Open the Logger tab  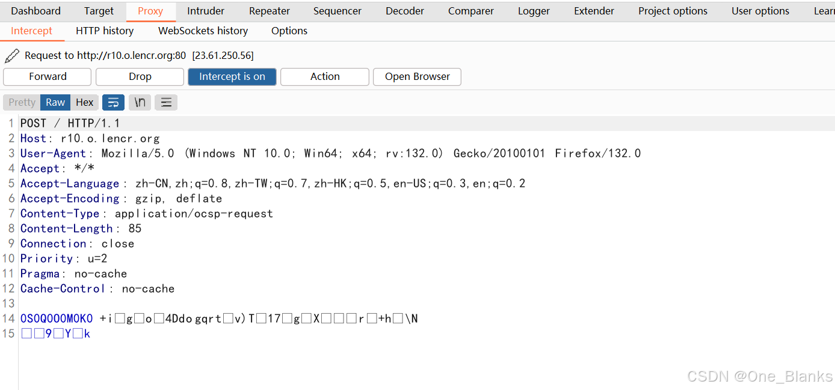(534, 11)
